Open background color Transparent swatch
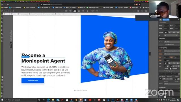This screenshot has height=102, width=181. [x=165, y=97]
